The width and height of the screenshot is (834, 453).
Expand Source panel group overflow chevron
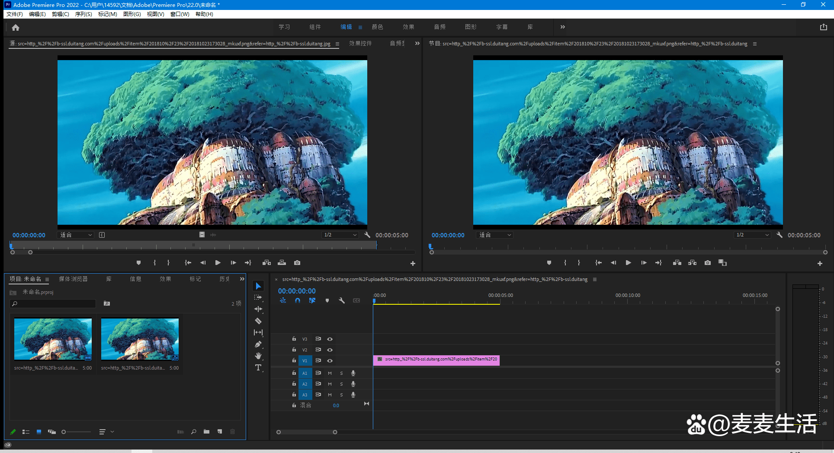point(417,43)
